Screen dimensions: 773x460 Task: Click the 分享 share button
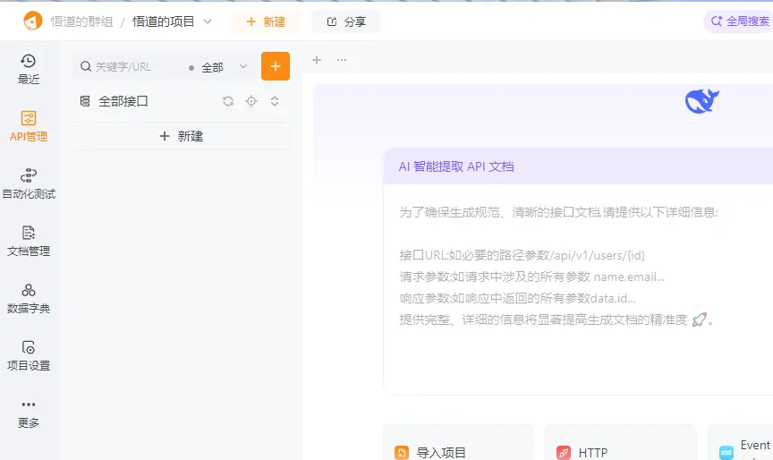pos(346,21)
